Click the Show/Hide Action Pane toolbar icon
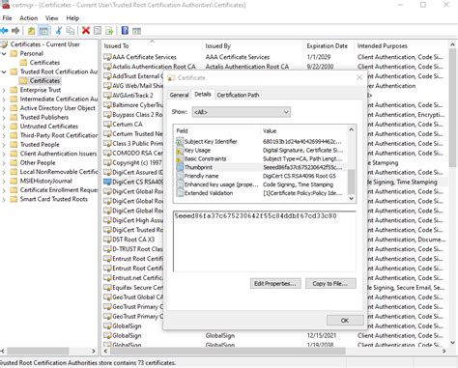 pyautogui.click(x=136, y=31)
